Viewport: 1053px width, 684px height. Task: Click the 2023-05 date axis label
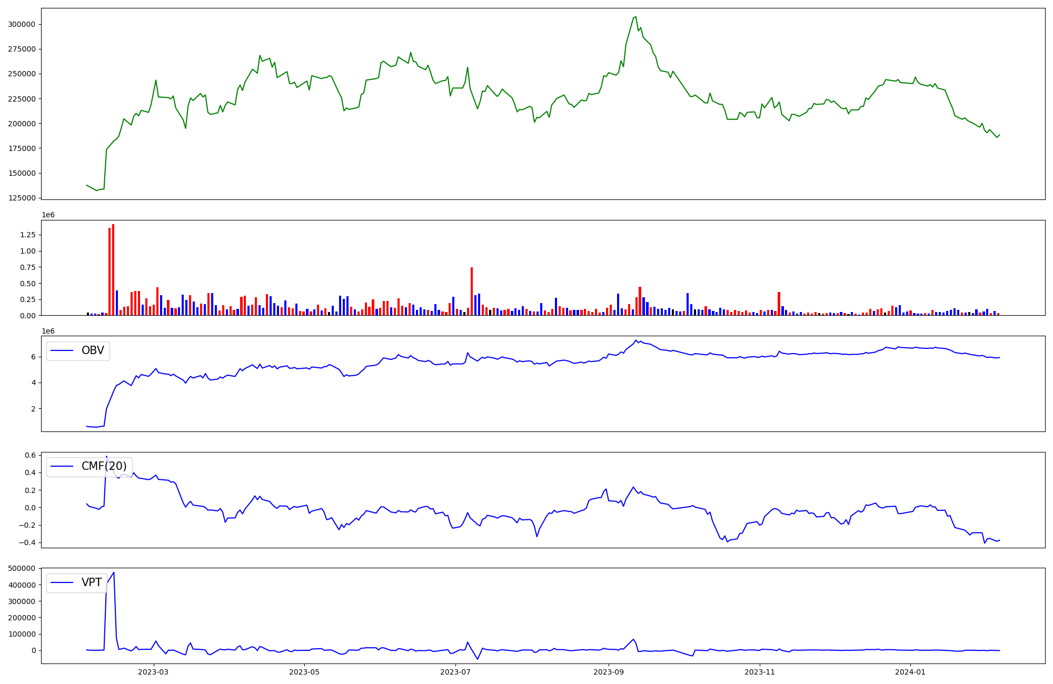[x=304, y=672]
